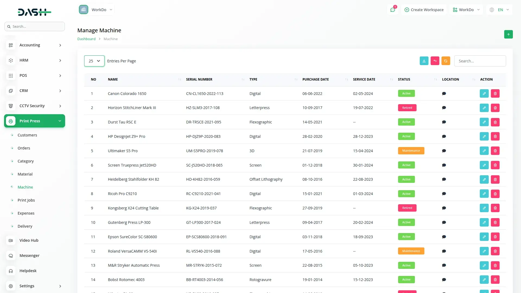Click the Maintenance status badge for Ultimaker

411,151
